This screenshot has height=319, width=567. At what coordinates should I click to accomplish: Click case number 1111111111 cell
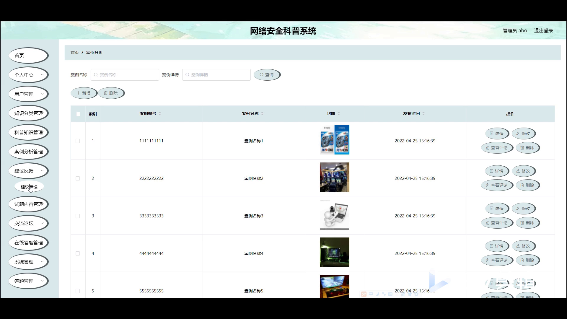(x=151, y=141)
